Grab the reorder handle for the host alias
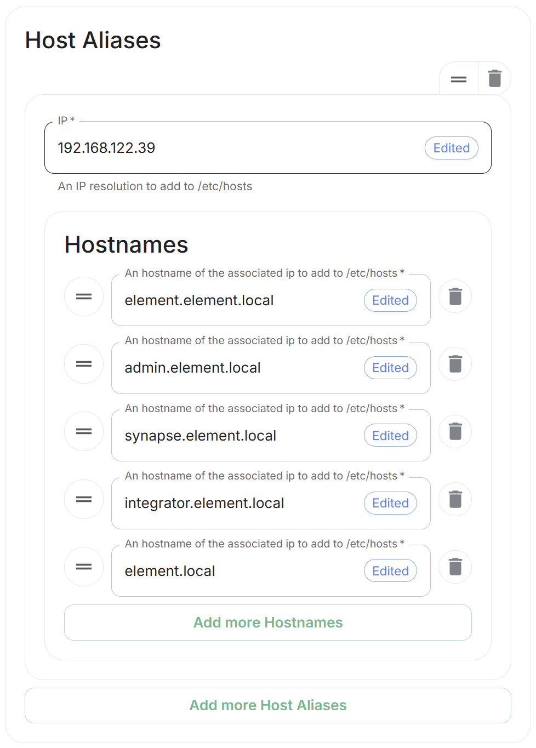 tap(459, 79)
